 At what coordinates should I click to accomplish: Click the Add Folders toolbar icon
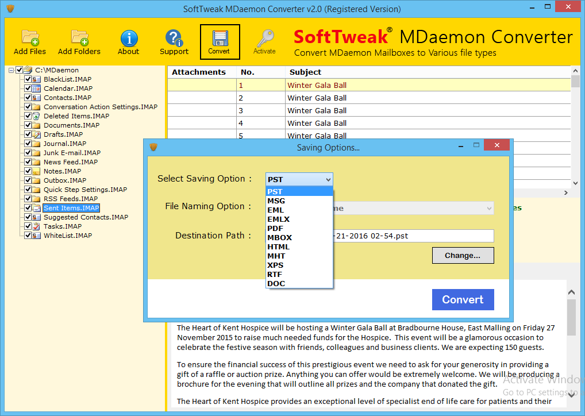(x=79, y=38)
